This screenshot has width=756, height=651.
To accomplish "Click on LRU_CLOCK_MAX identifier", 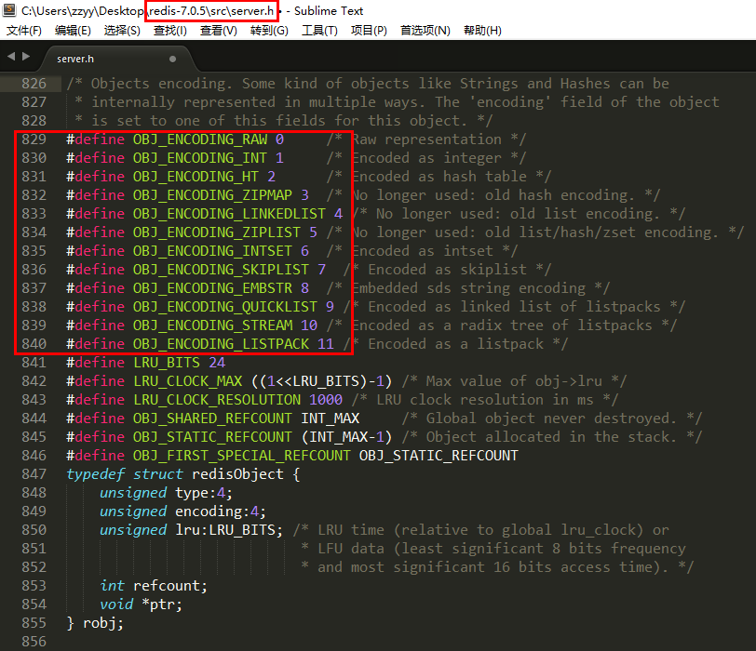I will pos(187,381).
